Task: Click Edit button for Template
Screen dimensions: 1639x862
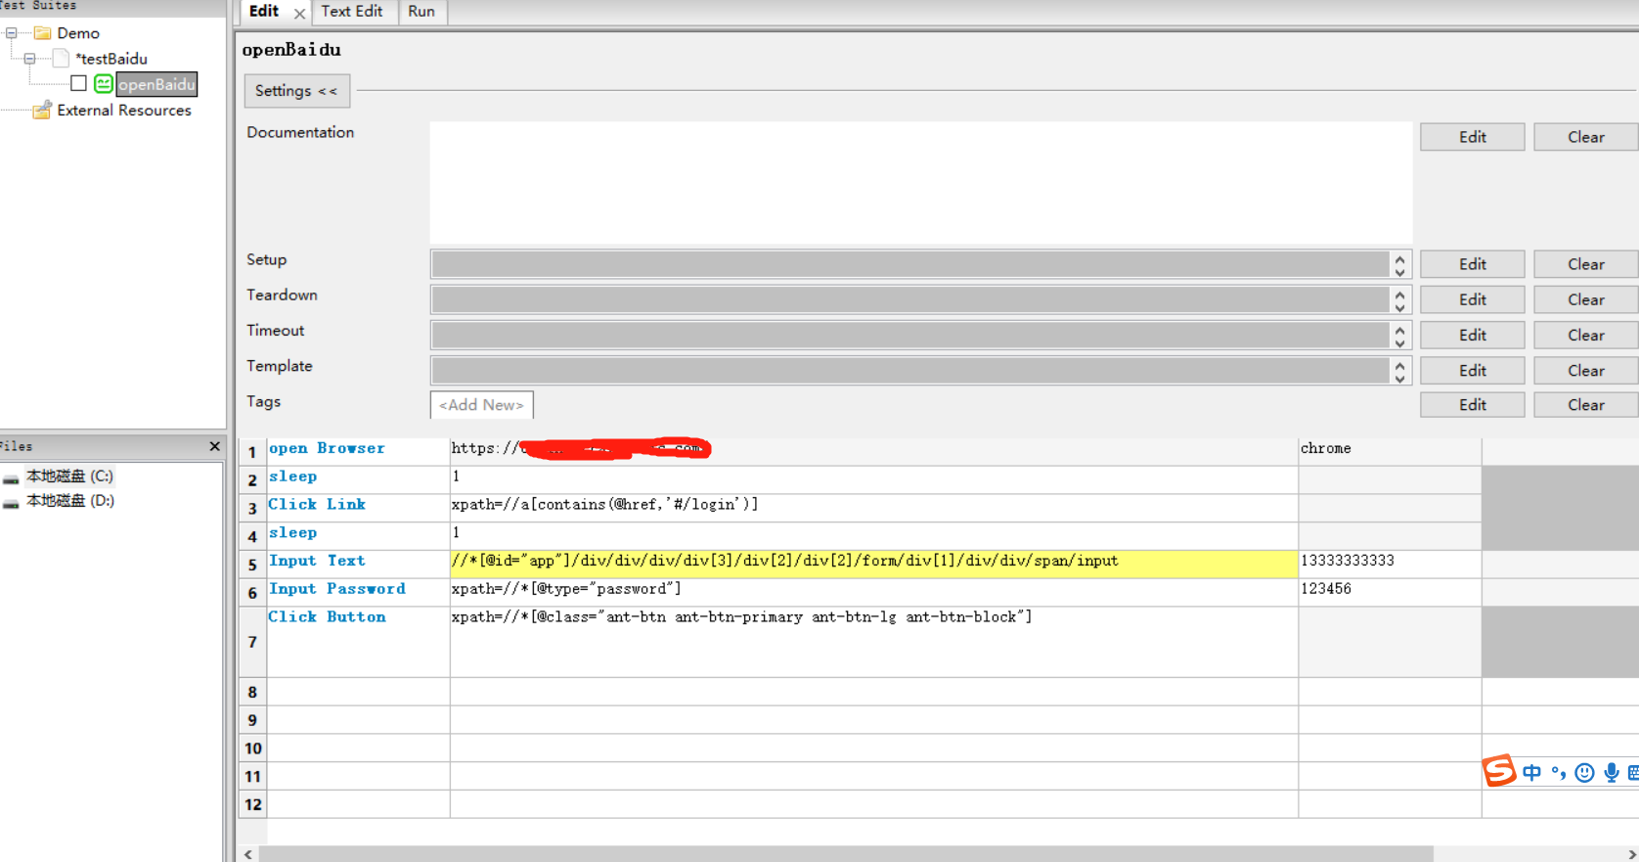Action: tap(1472, 371)
